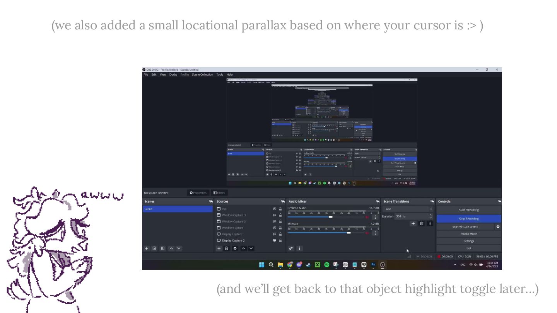557x313 pixels.
Task: Click Start Streaming button
Action: click(469, 210)
